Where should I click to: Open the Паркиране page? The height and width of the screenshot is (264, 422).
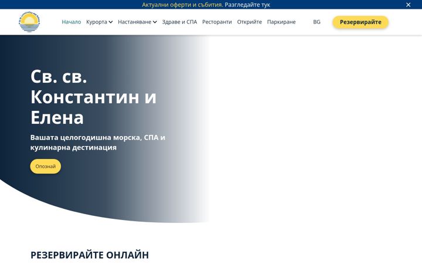coord(281,22)
